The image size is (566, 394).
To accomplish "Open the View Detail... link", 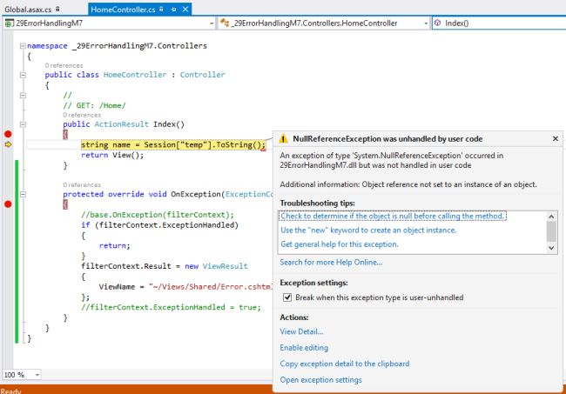I will (301, 331).
